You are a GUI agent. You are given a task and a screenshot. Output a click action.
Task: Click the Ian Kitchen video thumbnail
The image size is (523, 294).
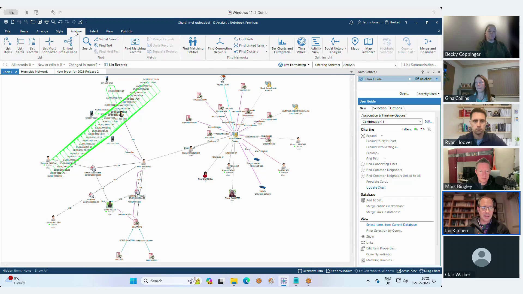[481, 213]
